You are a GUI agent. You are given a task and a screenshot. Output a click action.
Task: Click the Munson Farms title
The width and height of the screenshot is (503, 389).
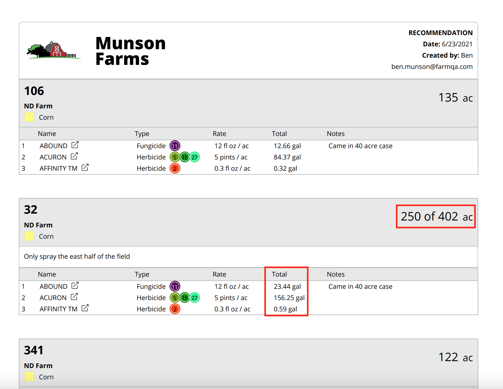(130, 51)
